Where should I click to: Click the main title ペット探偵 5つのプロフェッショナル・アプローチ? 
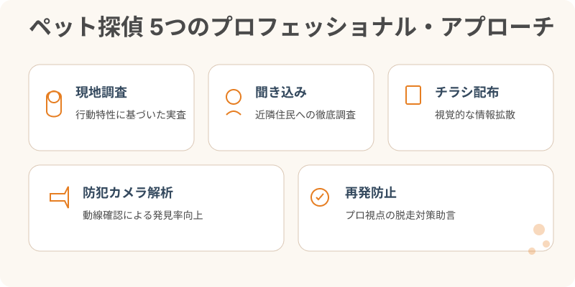[x=287, y=29]
